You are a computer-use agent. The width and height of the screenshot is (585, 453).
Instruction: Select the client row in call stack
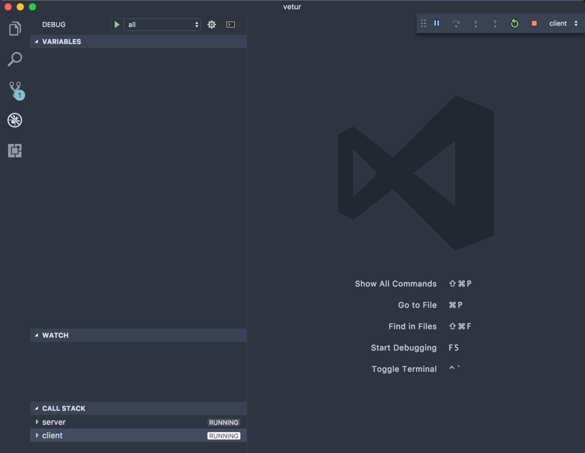[x=138, y=435]
